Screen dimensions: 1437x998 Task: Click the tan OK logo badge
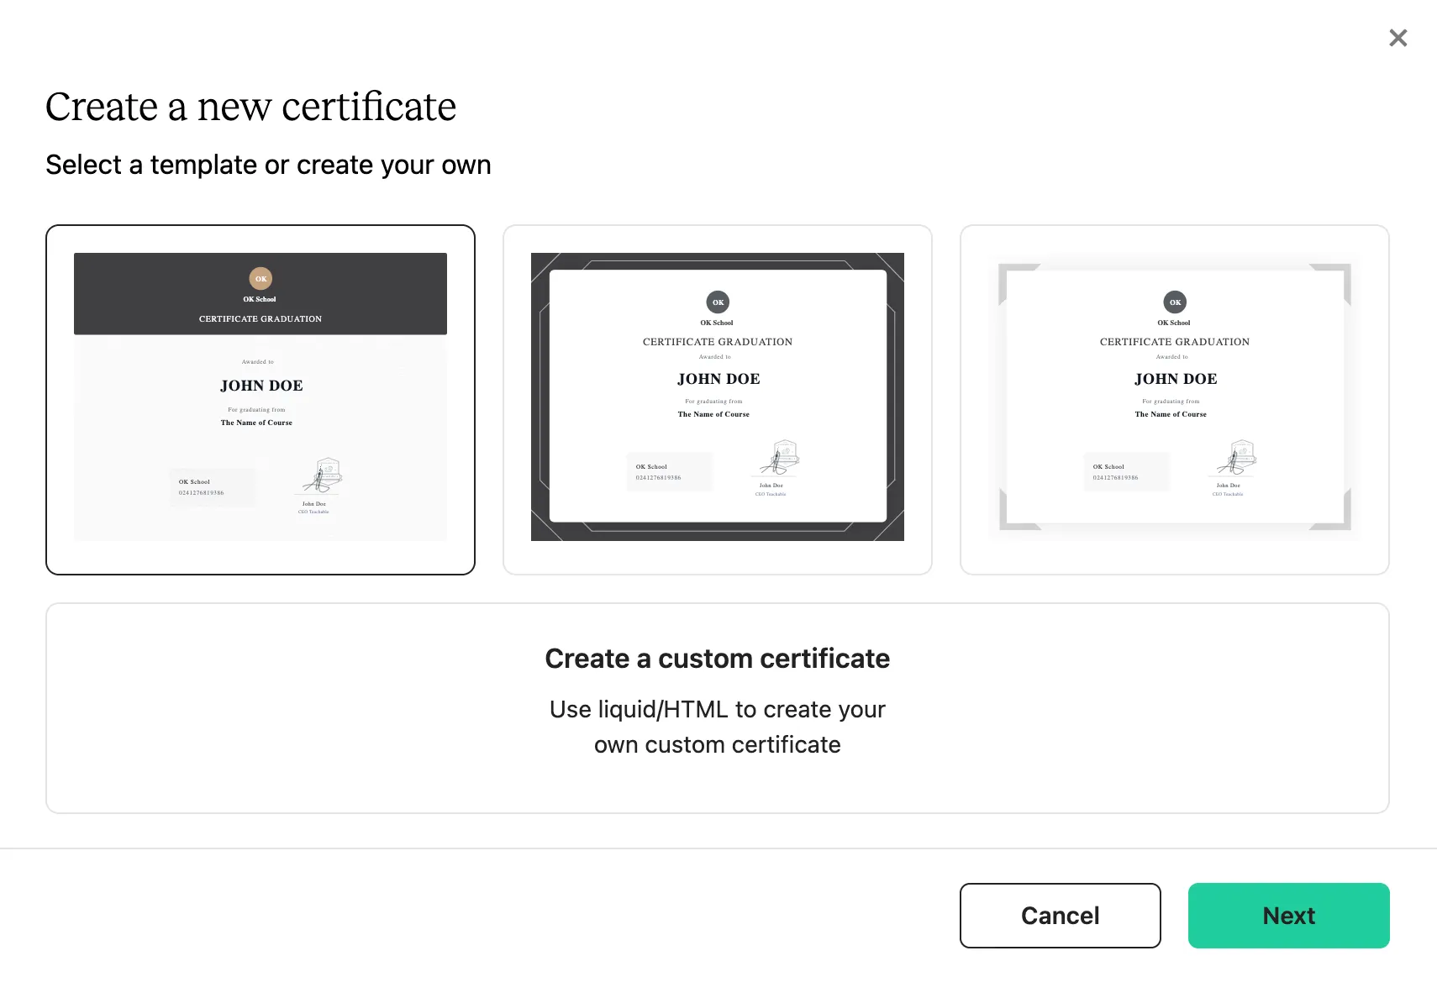click(261, 279)
